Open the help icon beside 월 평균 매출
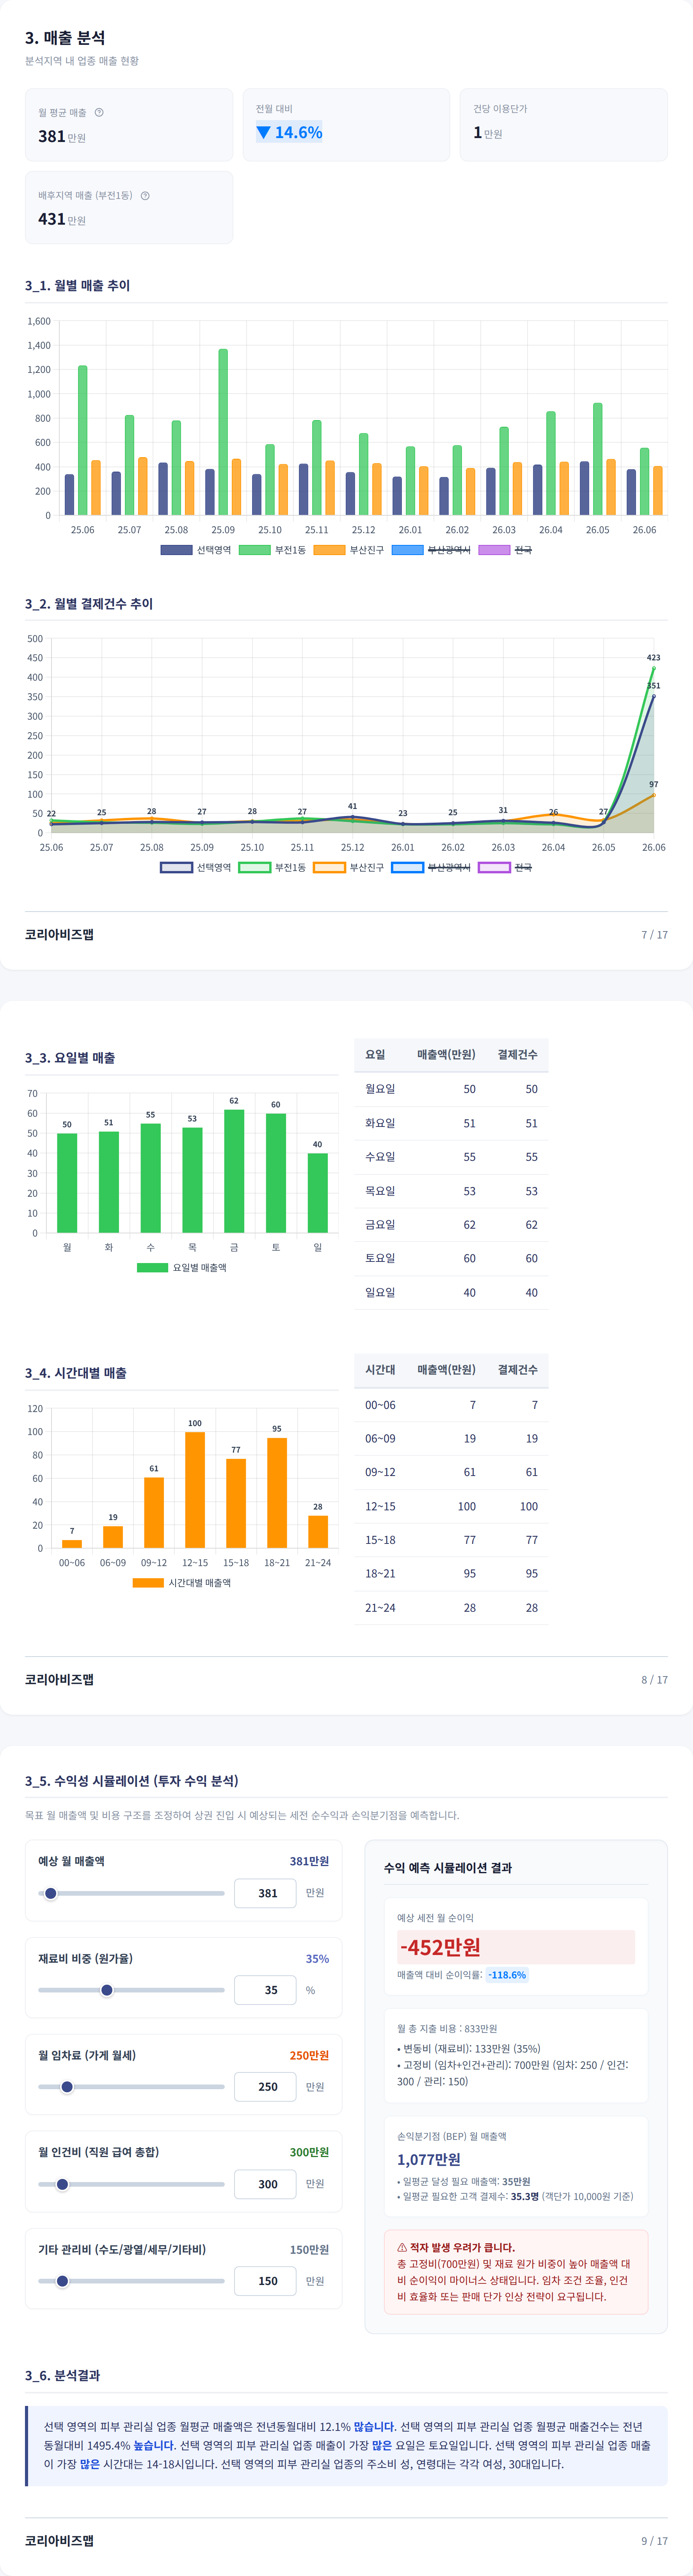This screenshot has width=693, height=2576. [99, 112]
